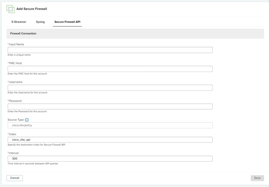Switch to the E-Streamer tab

tap(19, 22)
